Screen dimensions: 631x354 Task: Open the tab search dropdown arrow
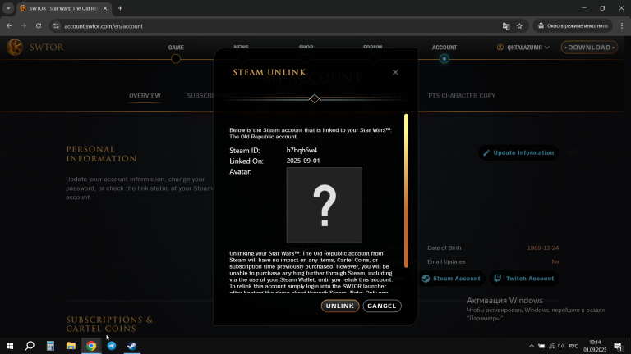pos(8,8)
